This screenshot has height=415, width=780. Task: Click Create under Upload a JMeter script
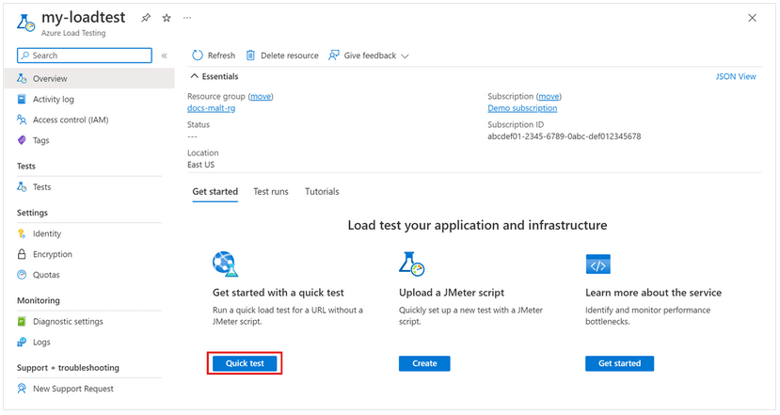(x=424, y=364)
